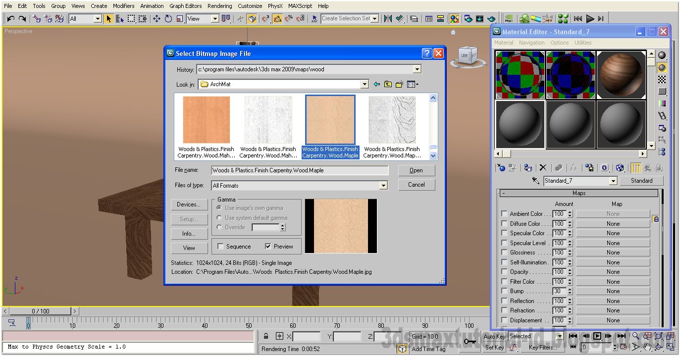The height and width of the screenshot is (356, 680).
Task: Uncheck the Preview checkbox
Action: click(267, 246)
